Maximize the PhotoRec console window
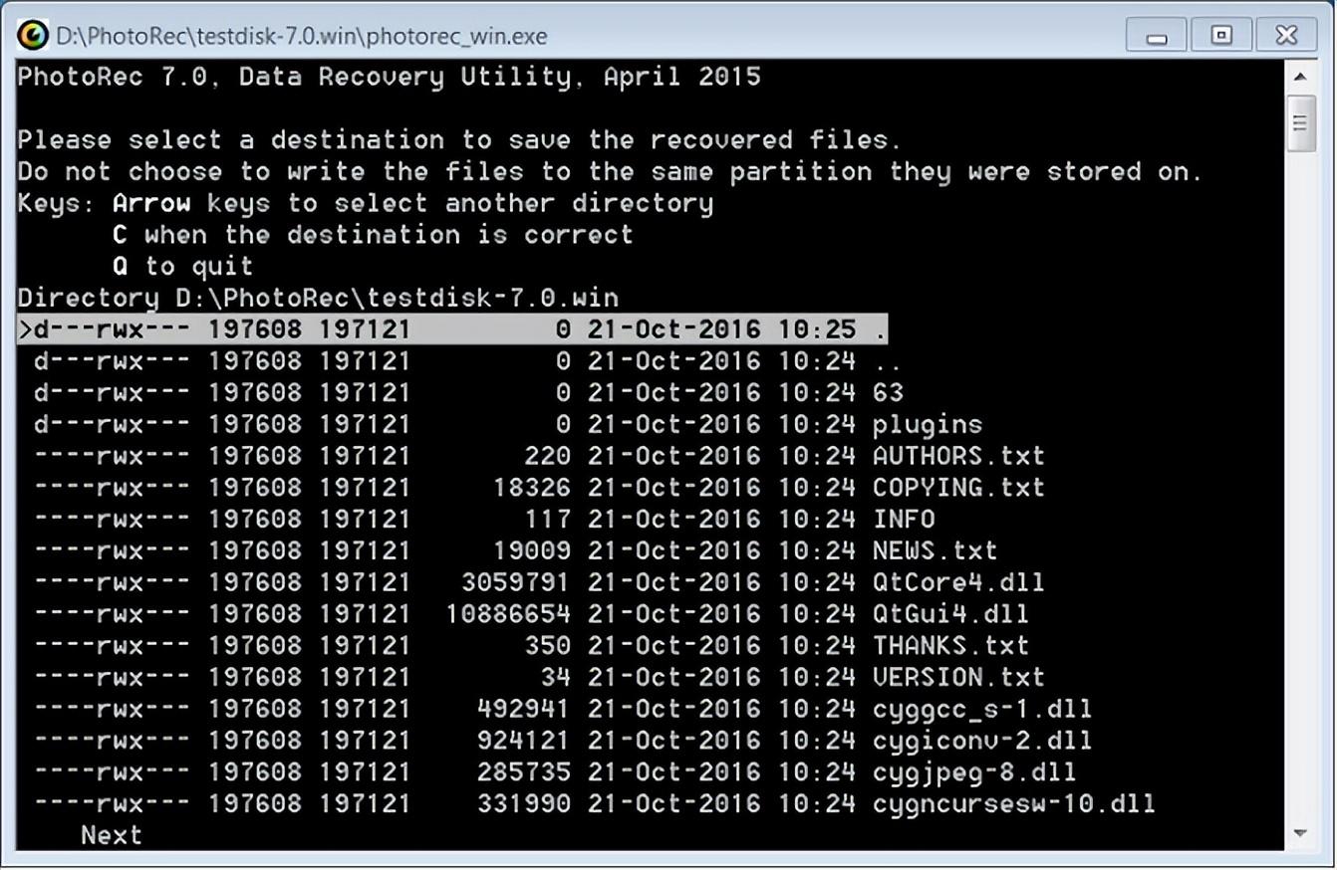This screenshot has height=870, width=1337. coord(1220,36)
